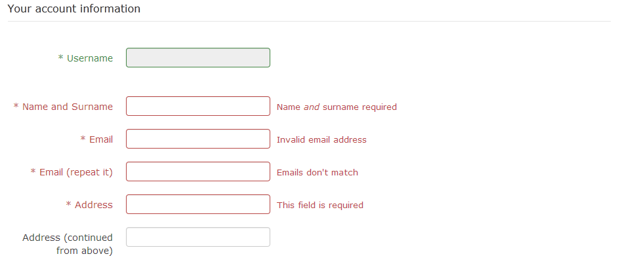
Task: Click the 'Invalid email address' error text
Action: tap(321, 139)
